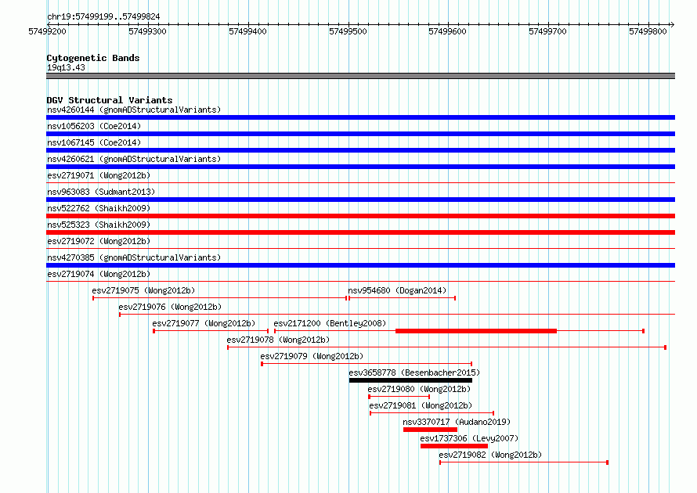Click esv1737306 (Levy2007) variant label

[469, 438]
